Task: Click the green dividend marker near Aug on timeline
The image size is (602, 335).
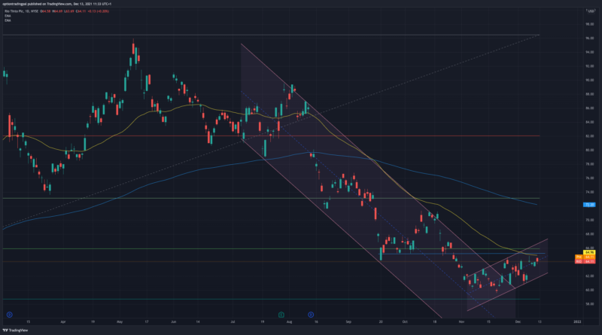Action: 281,314
